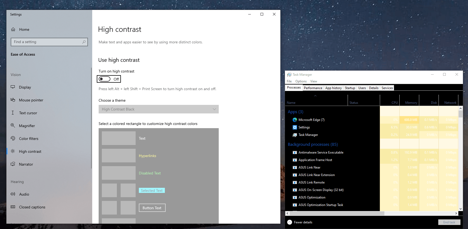Click the Home house icon in Settings

pyautogui.click(x=13, y=29)
